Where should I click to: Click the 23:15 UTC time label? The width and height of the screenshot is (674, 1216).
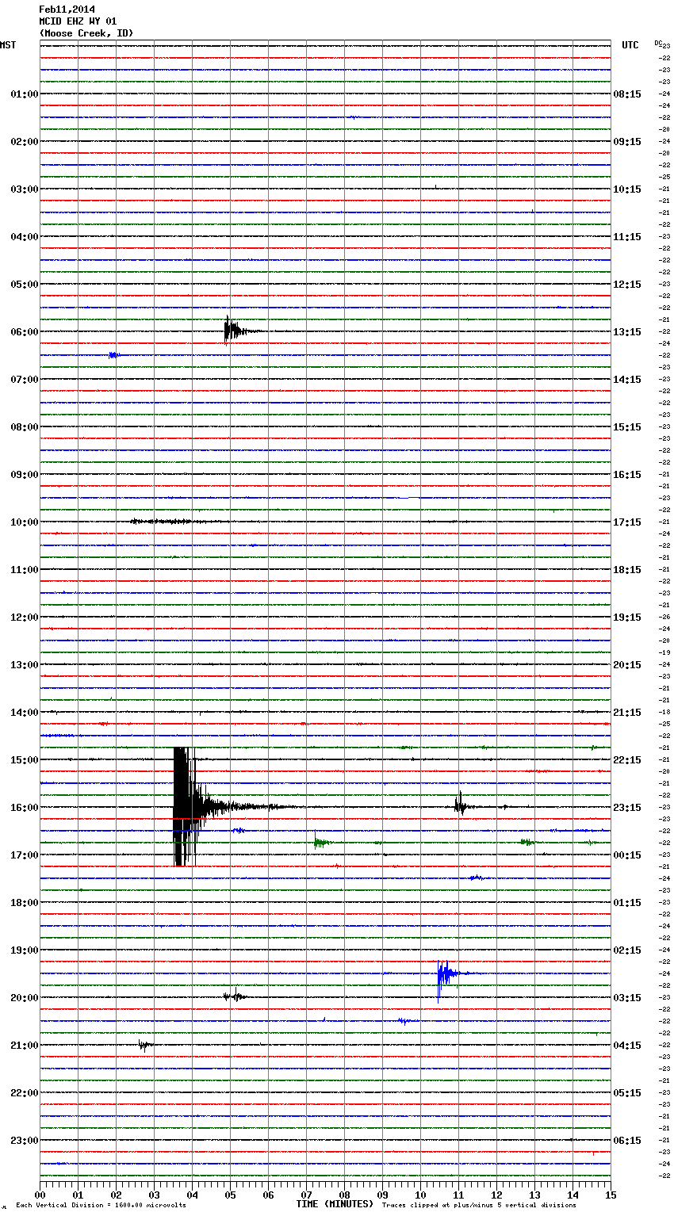tap(627, 808)
